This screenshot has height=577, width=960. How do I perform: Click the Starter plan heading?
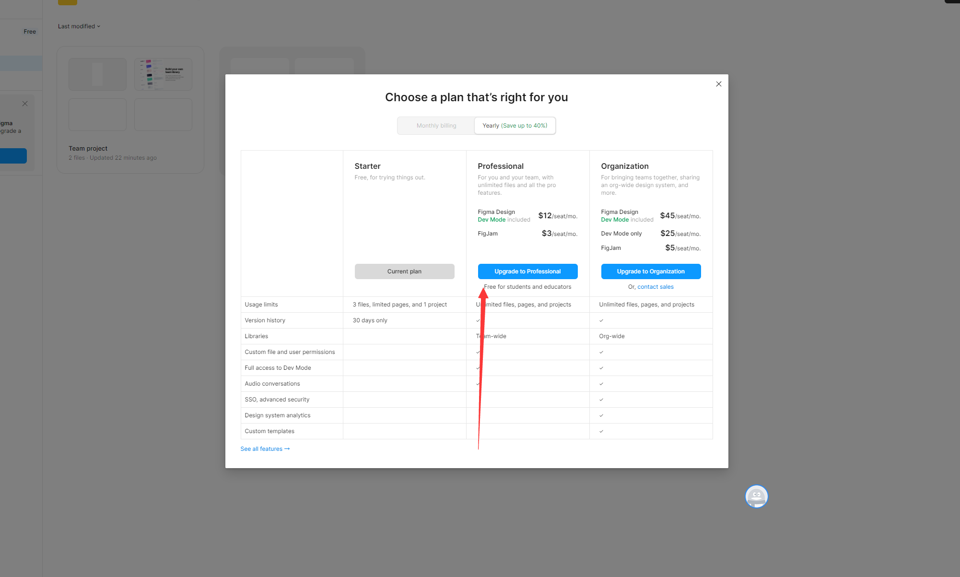pyautogui.click(x=367, y=166)
